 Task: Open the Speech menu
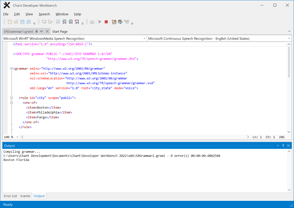point(44,14)
